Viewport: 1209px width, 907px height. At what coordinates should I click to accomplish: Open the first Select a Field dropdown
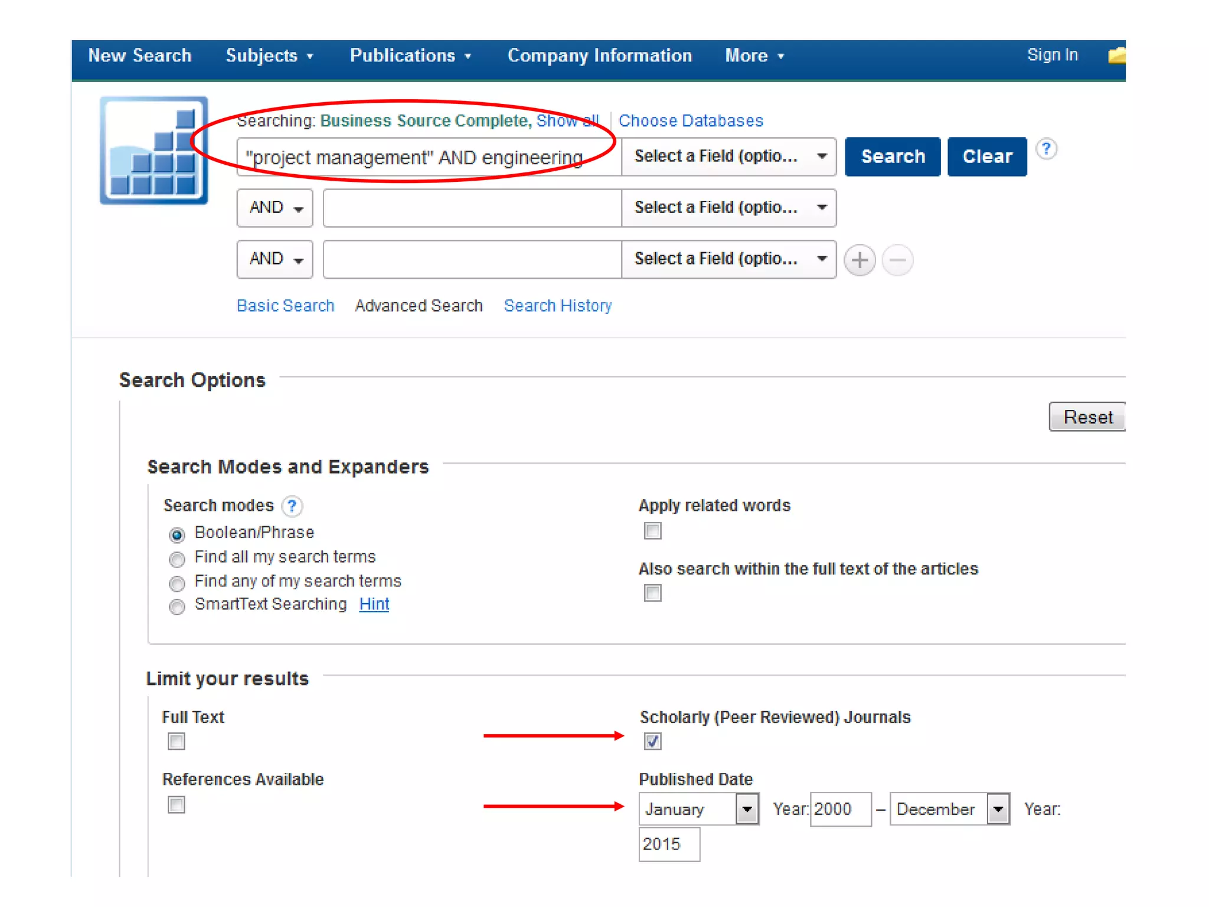pyautogui.click(x=728, y=156)
